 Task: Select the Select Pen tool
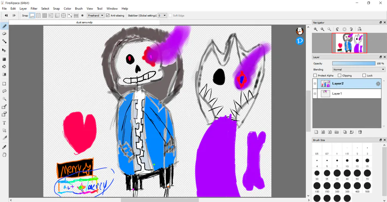click(x=4, y=106)
